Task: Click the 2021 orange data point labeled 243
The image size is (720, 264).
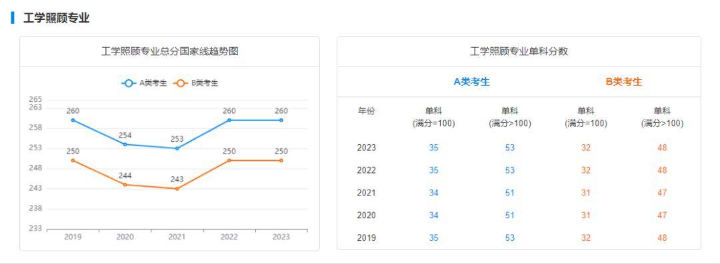Action: click(x=177, y=189)
